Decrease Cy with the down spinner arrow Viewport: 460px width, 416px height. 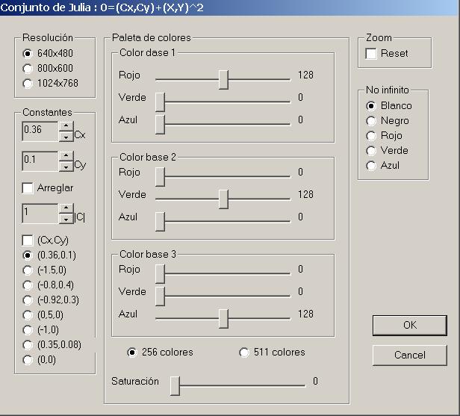(66, 167)
